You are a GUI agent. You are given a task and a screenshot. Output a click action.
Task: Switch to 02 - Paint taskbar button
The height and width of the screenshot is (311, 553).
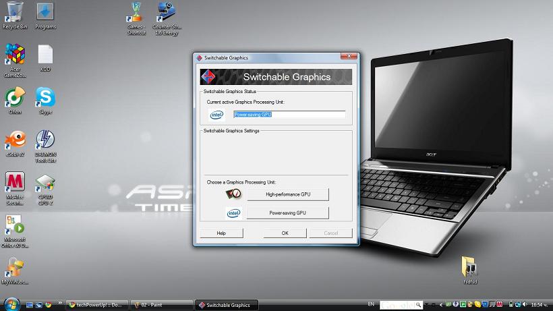(x=162, y=305)
